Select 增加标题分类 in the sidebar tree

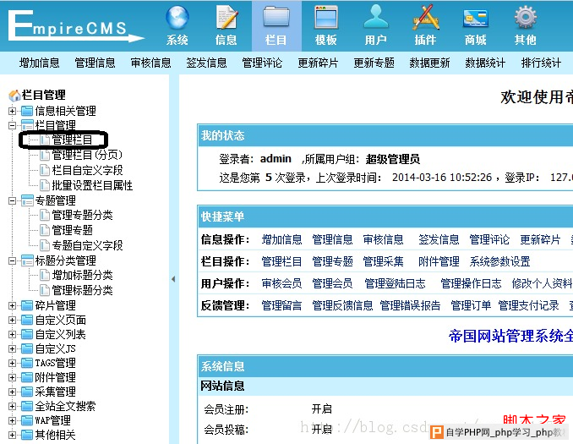tap(82, 275)
